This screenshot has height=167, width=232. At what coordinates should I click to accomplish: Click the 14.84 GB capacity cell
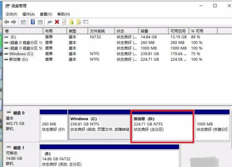coord(149,37)
